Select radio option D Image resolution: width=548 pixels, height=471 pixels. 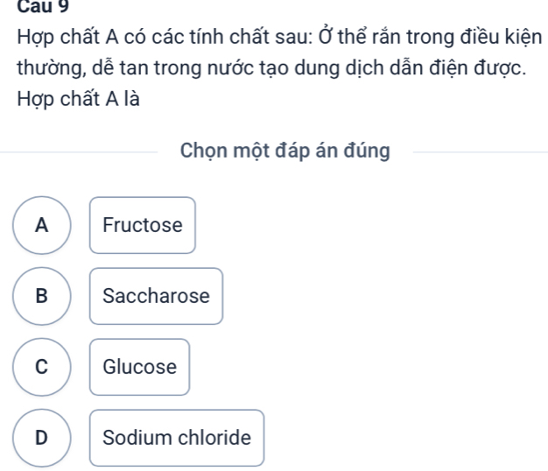pyautogui.click(x=41, y=438)
